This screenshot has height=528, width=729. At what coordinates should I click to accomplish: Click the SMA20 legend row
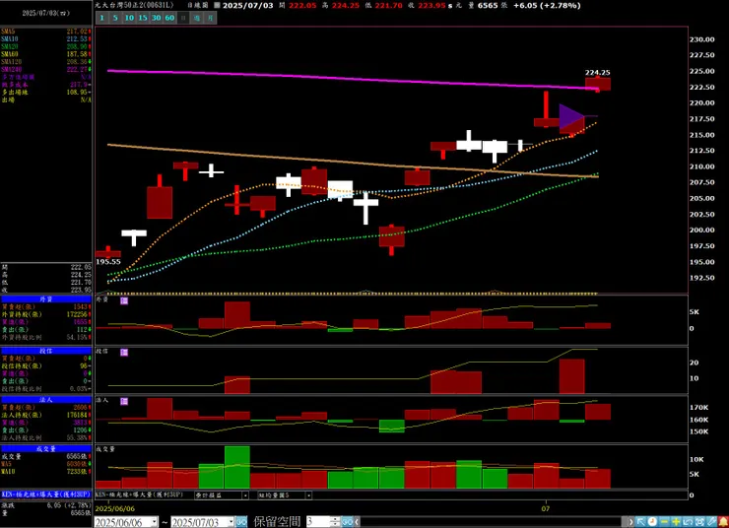[46, 47]
